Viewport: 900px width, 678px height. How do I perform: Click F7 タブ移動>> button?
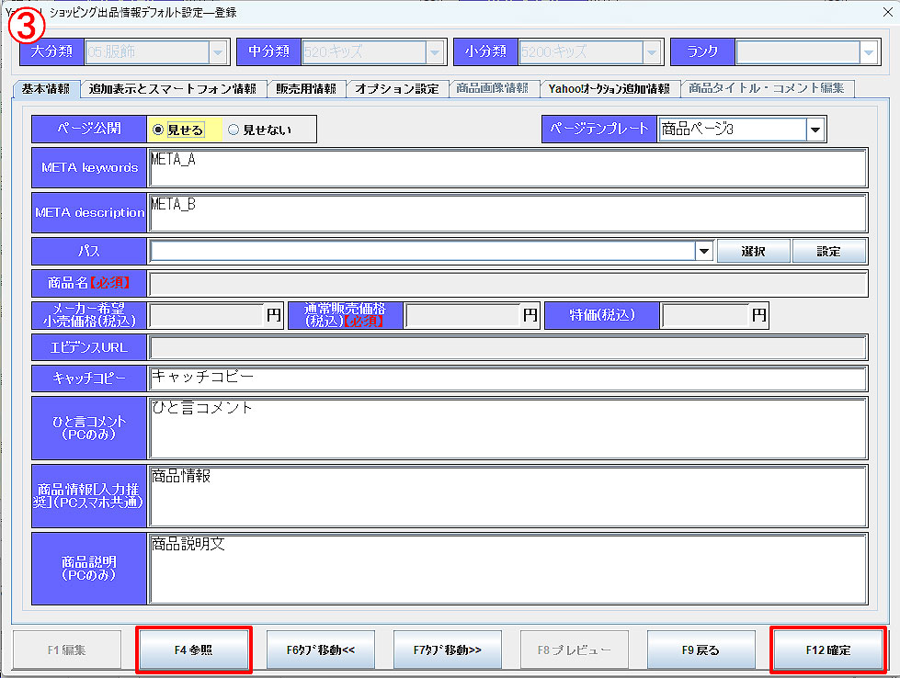[447, 650]
